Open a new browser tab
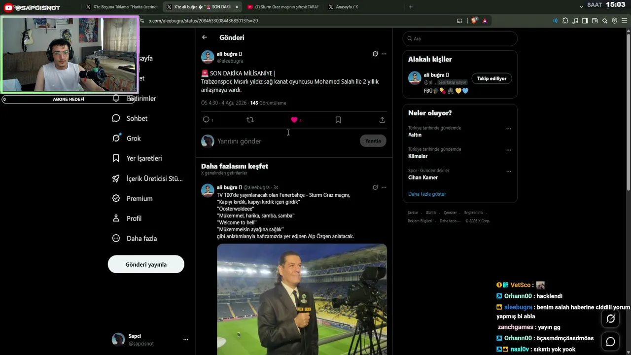This screenshot has width=631, height=355. pyautogui.click(x=411, y=7)
